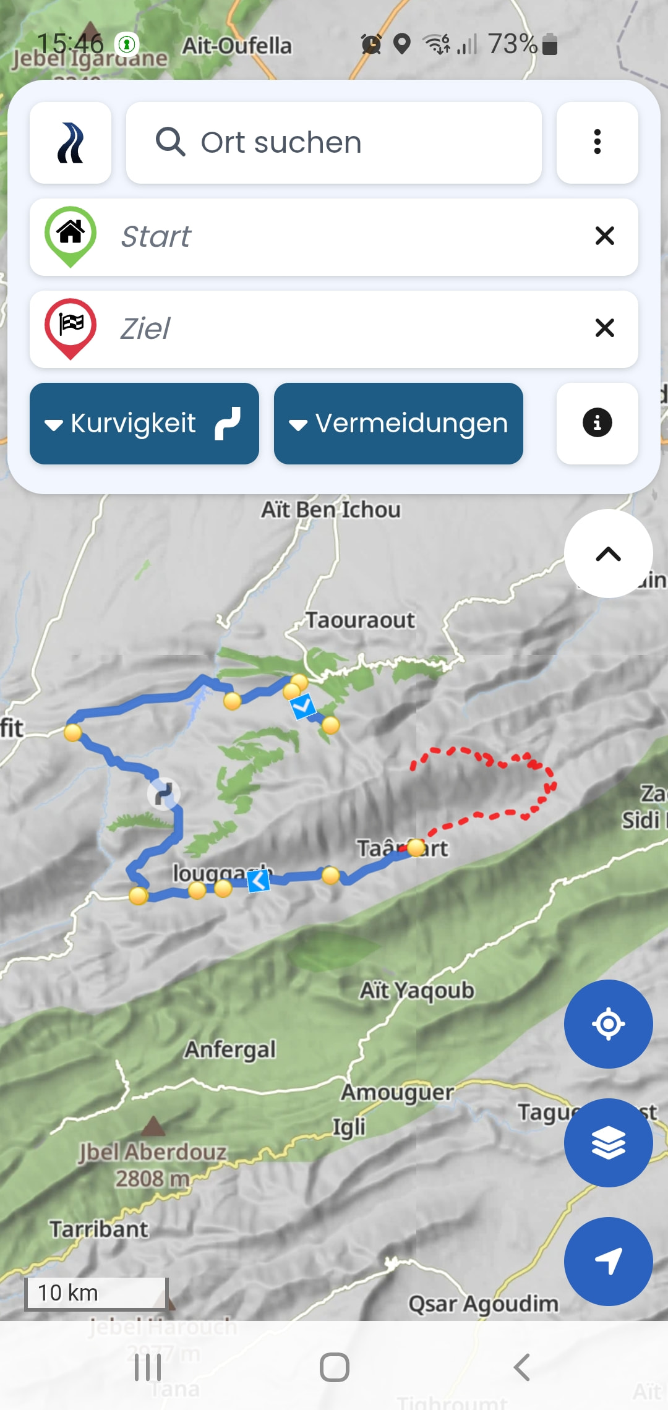
Task: Tap the red flag Ziel marker icon
Action: click(x=71, y=329)
